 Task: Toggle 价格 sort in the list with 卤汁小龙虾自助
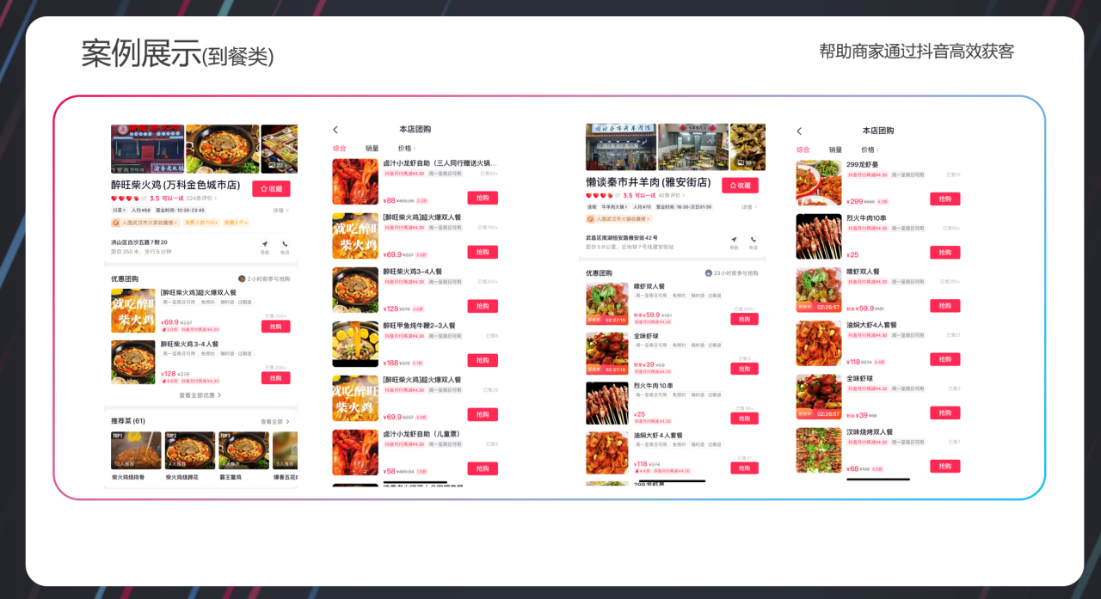pyautogui.click(x=406, y=149)
